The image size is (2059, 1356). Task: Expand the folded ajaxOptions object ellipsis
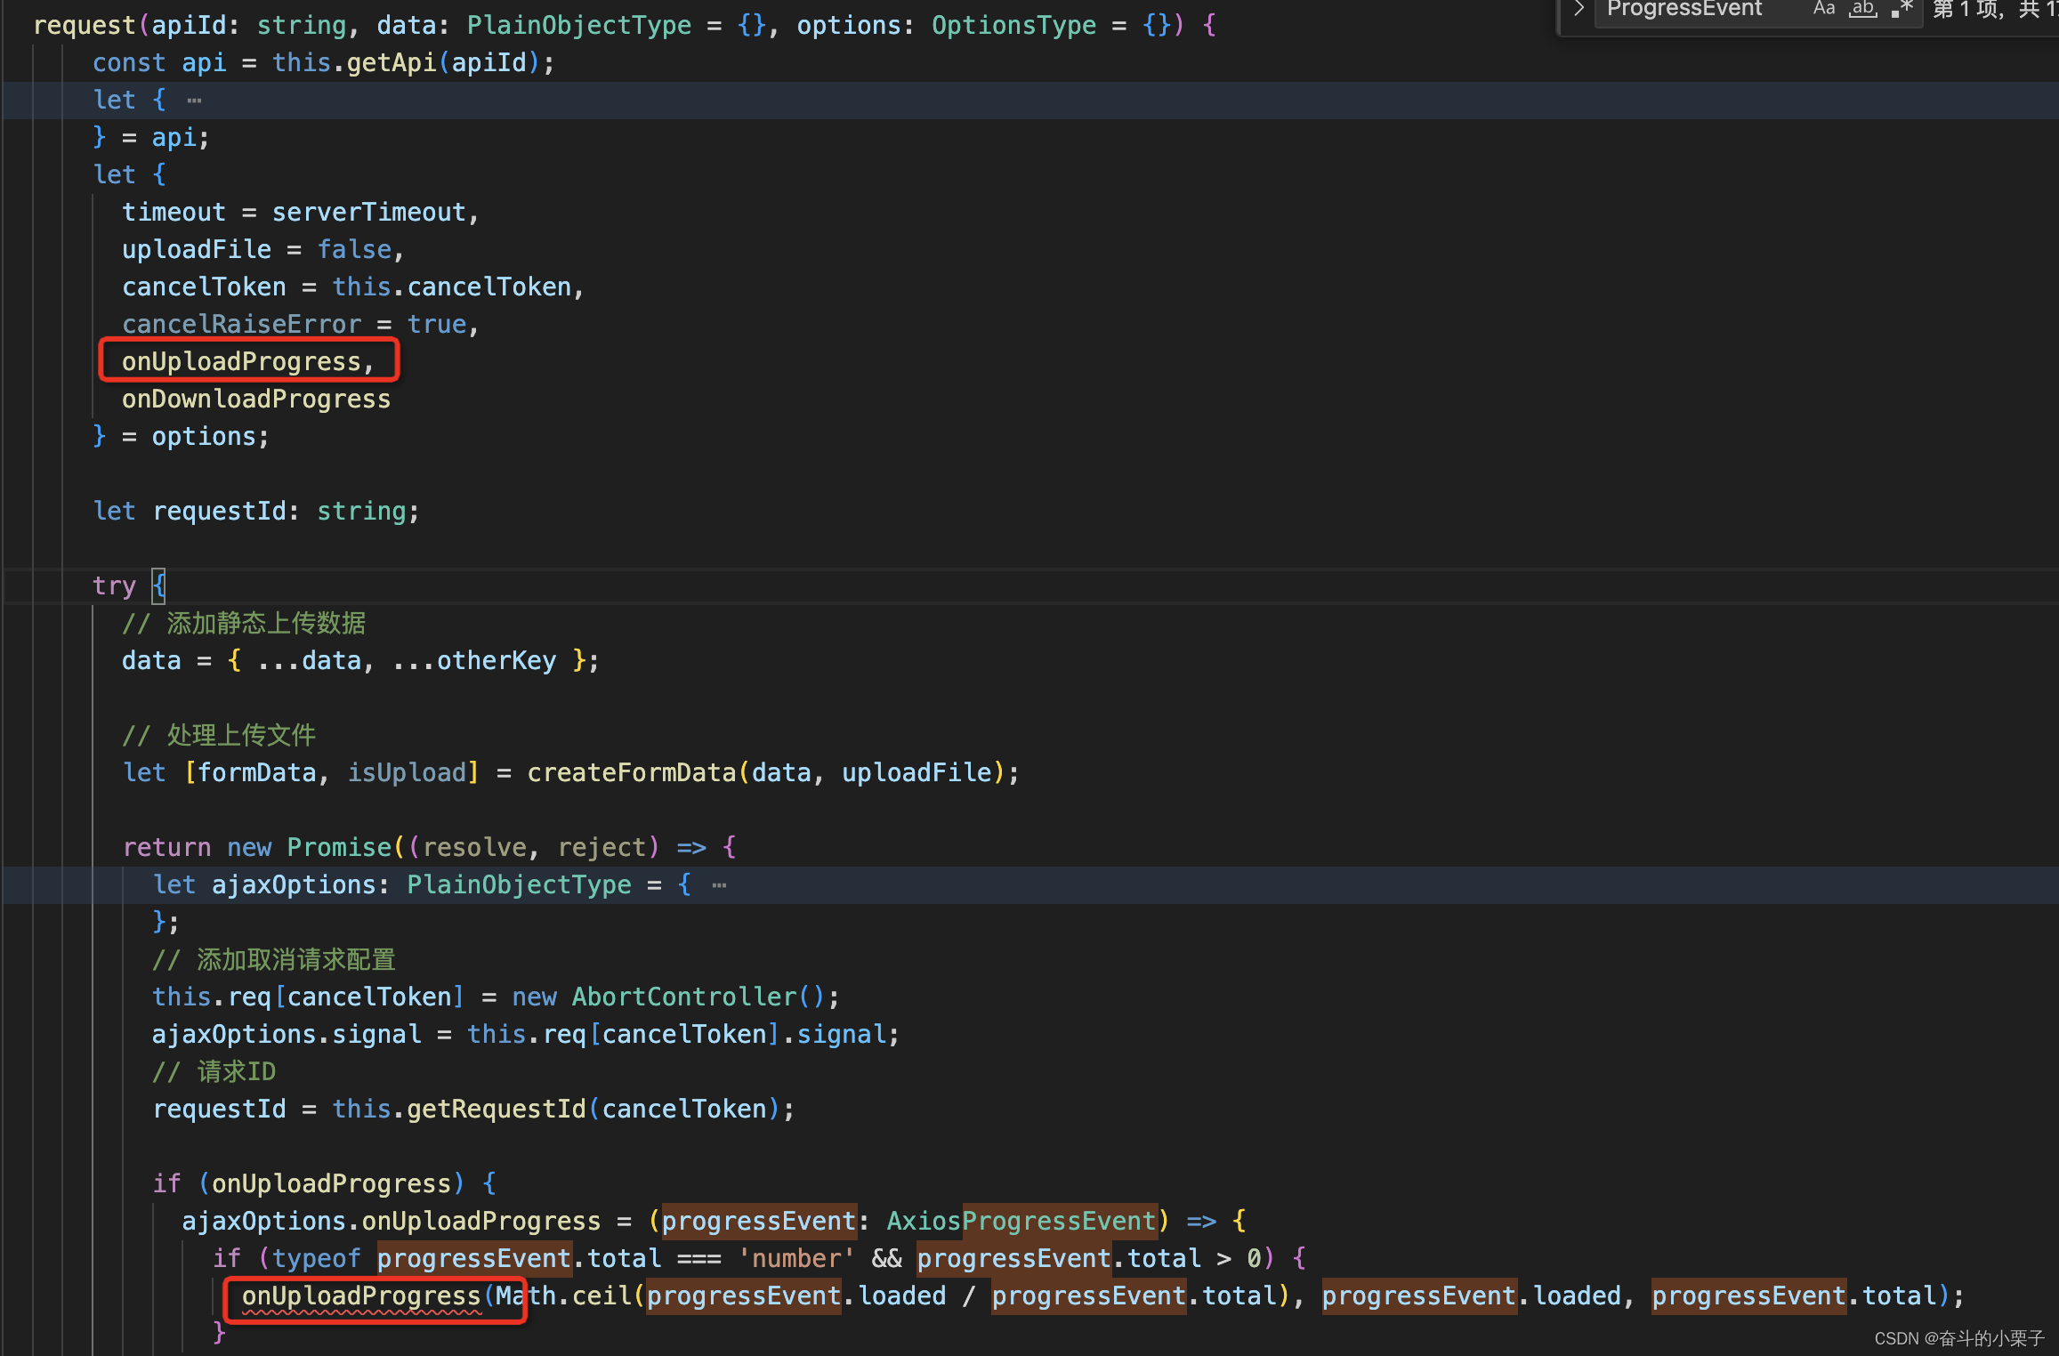click(719, 885)
